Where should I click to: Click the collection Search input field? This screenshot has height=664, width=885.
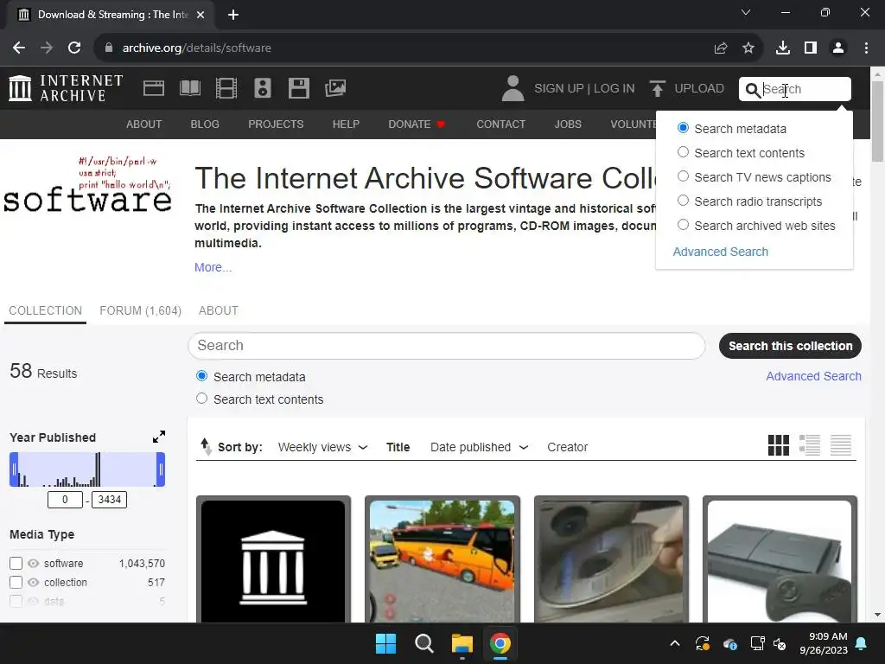tap(447, 346)
